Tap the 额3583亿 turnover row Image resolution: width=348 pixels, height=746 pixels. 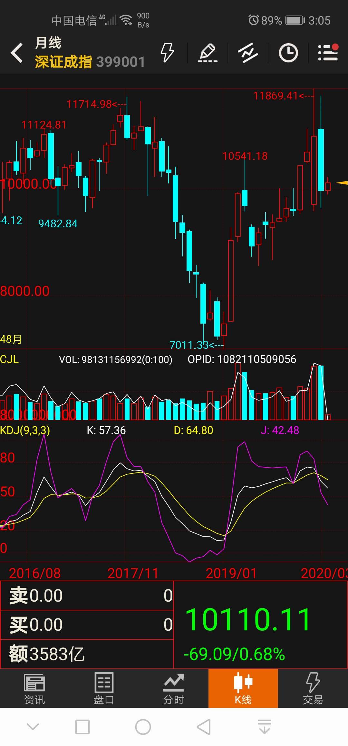click(87, 654)
